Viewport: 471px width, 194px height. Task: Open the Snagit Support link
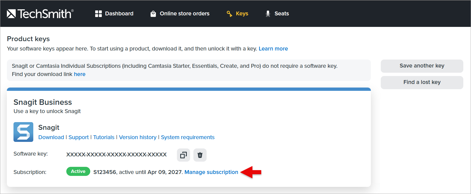pos(79,137)
